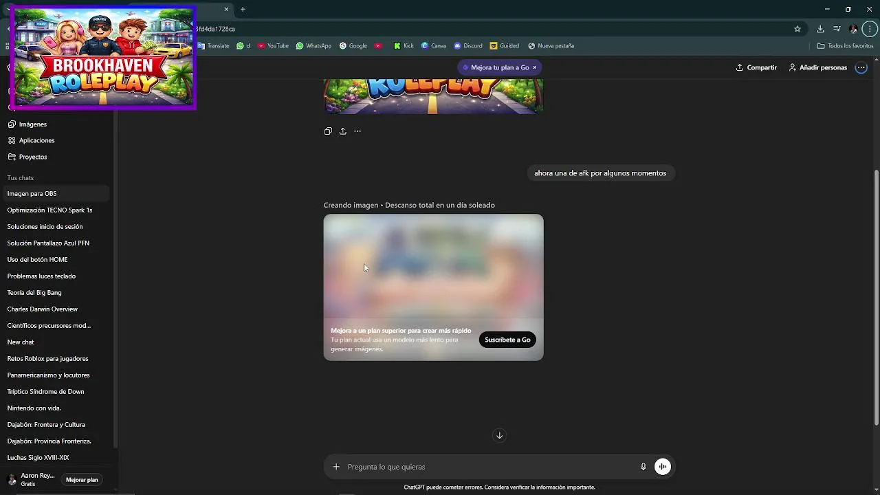Screen dimensions: 880x495
Task: Open chat Imagen para OBS
Action: [x=57, y=194]
